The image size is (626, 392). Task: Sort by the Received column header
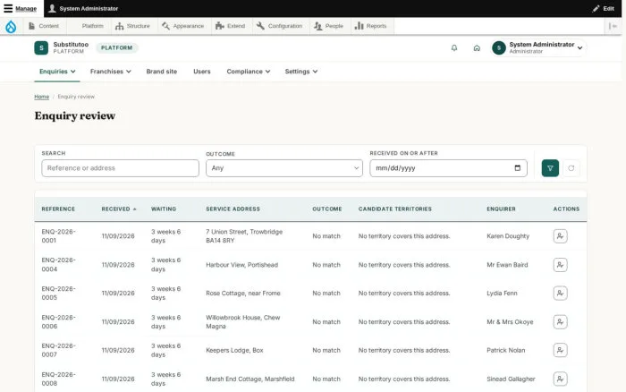click(119, 209)
